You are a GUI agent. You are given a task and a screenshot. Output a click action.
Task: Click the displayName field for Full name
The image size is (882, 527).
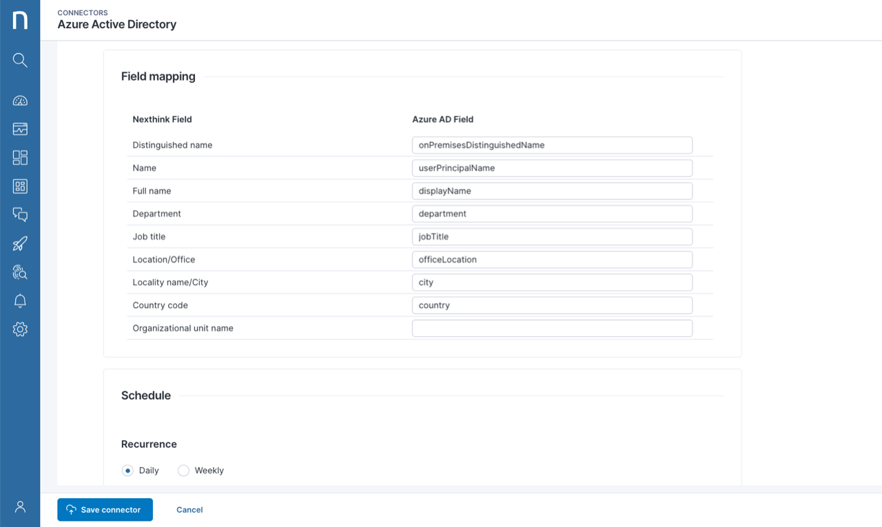[x=551, y=191]
